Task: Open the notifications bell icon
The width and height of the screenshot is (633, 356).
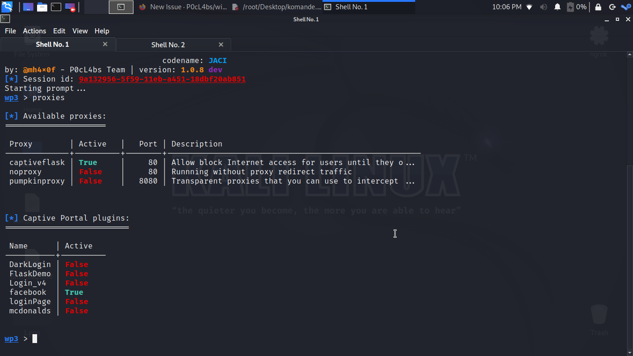Action: pos(557,7)
